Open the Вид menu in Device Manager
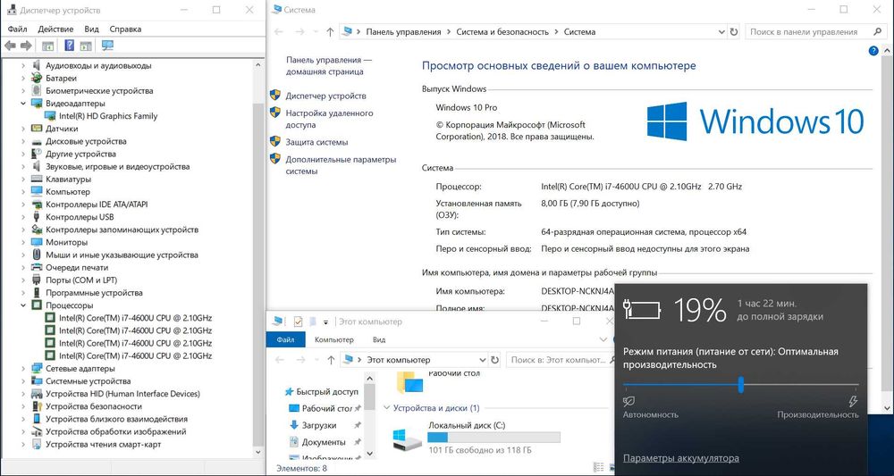 coord(91,29)
